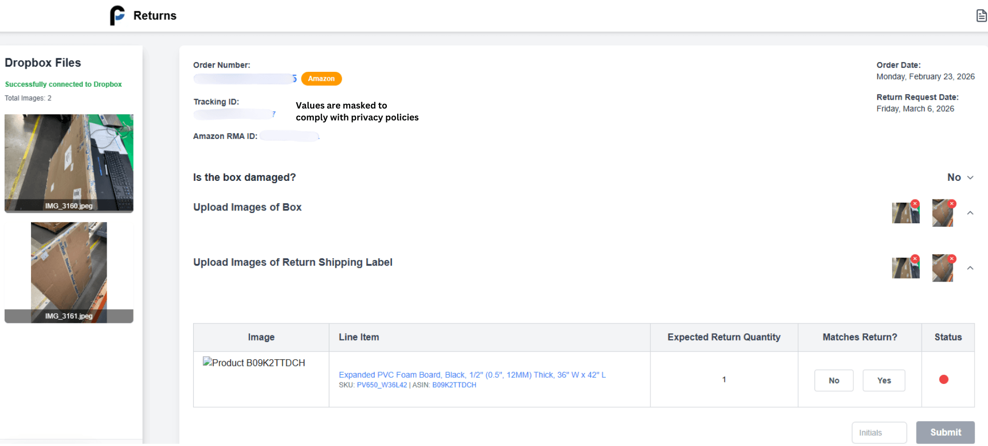Open the 'Is the box damaged?' dropdown

(x=961, y=177)
